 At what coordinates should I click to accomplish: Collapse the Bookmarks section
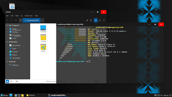(x=7, y=42)
